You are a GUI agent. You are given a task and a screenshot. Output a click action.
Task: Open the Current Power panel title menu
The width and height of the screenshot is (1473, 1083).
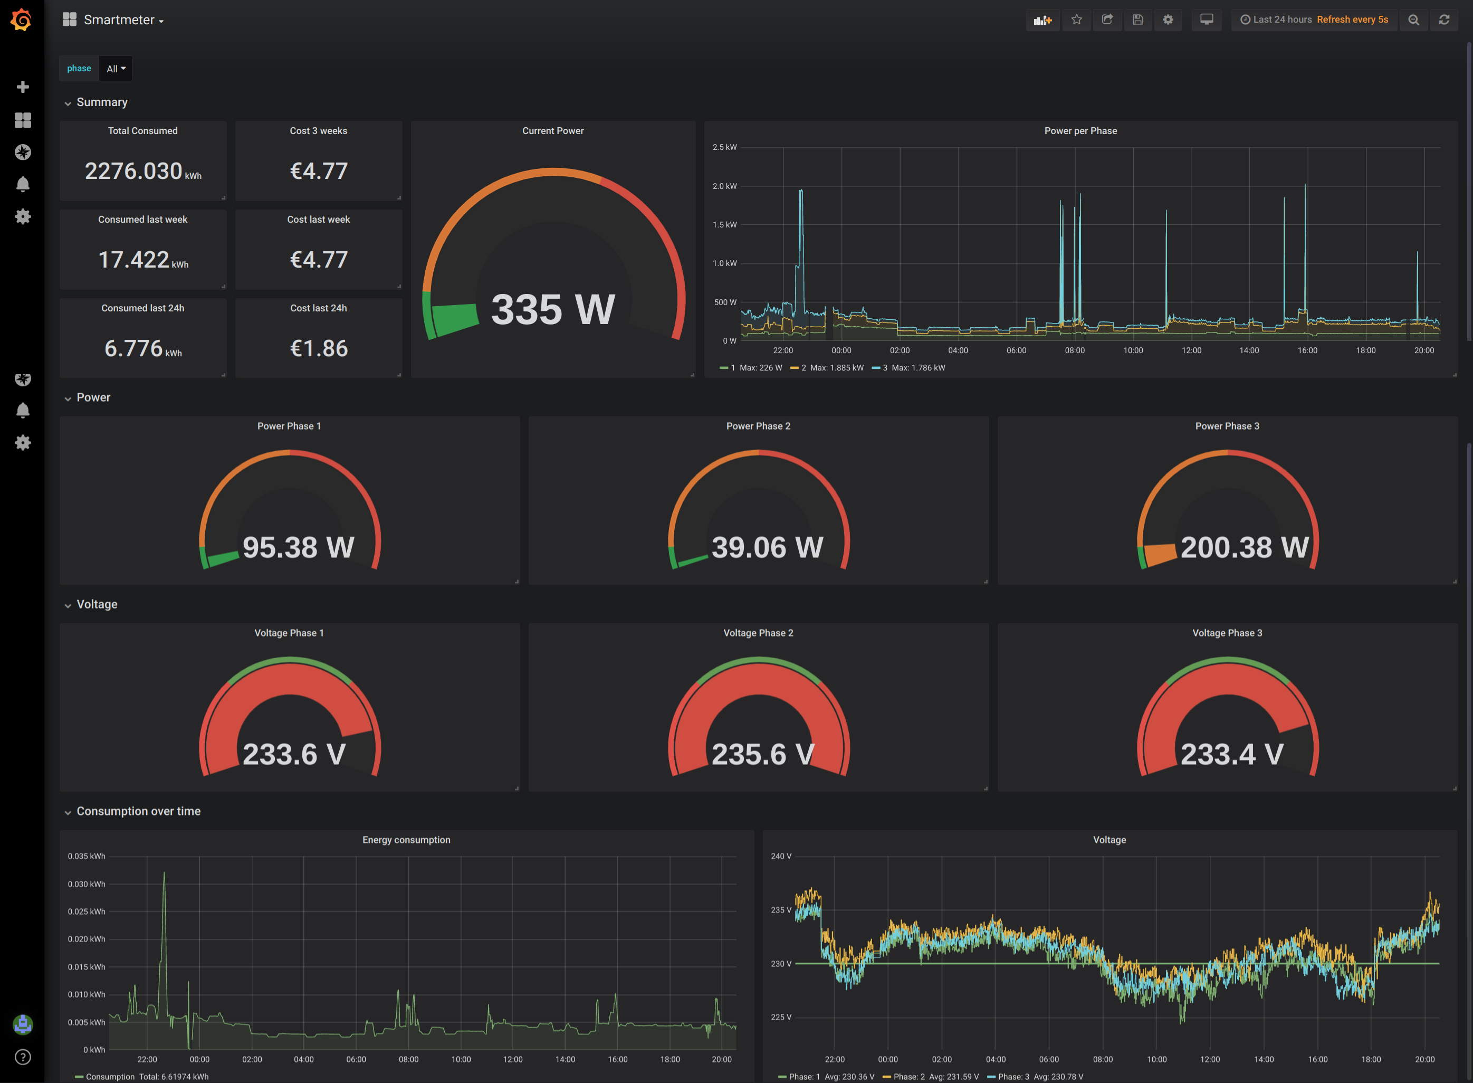point(552,131)
